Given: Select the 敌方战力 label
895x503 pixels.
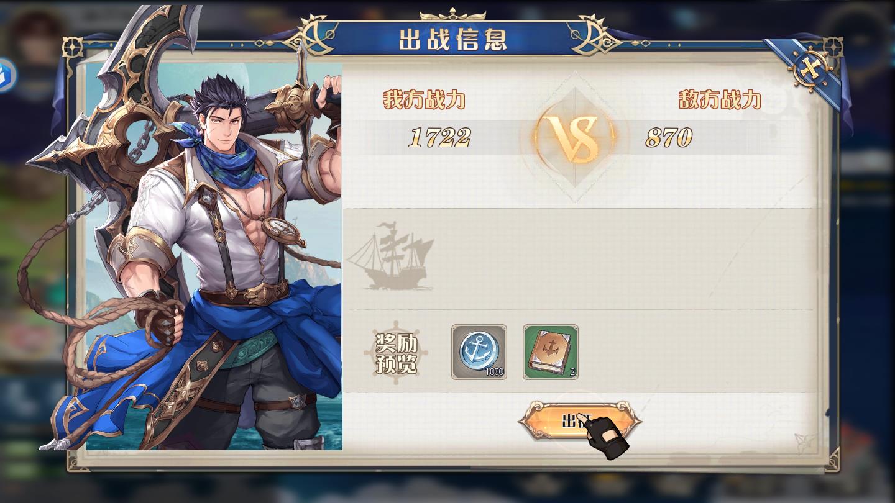Looking at the screenshot, I should 720,99.
